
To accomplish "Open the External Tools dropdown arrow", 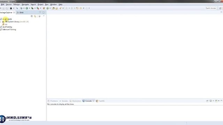I will (40, 8).
